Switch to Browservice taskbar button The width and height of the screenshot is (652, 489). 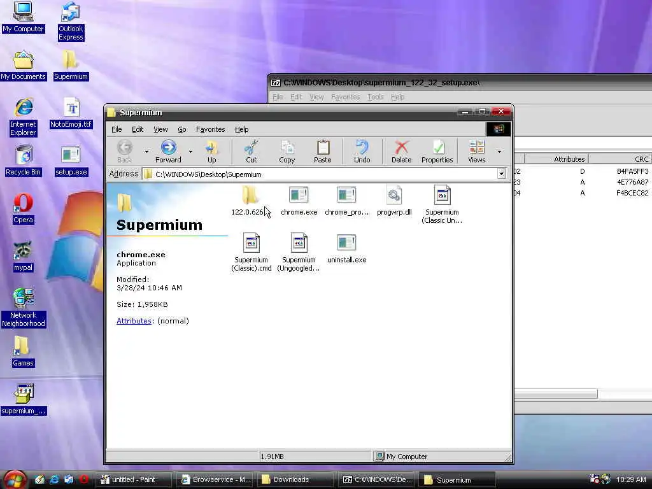[x=216, y=479]
